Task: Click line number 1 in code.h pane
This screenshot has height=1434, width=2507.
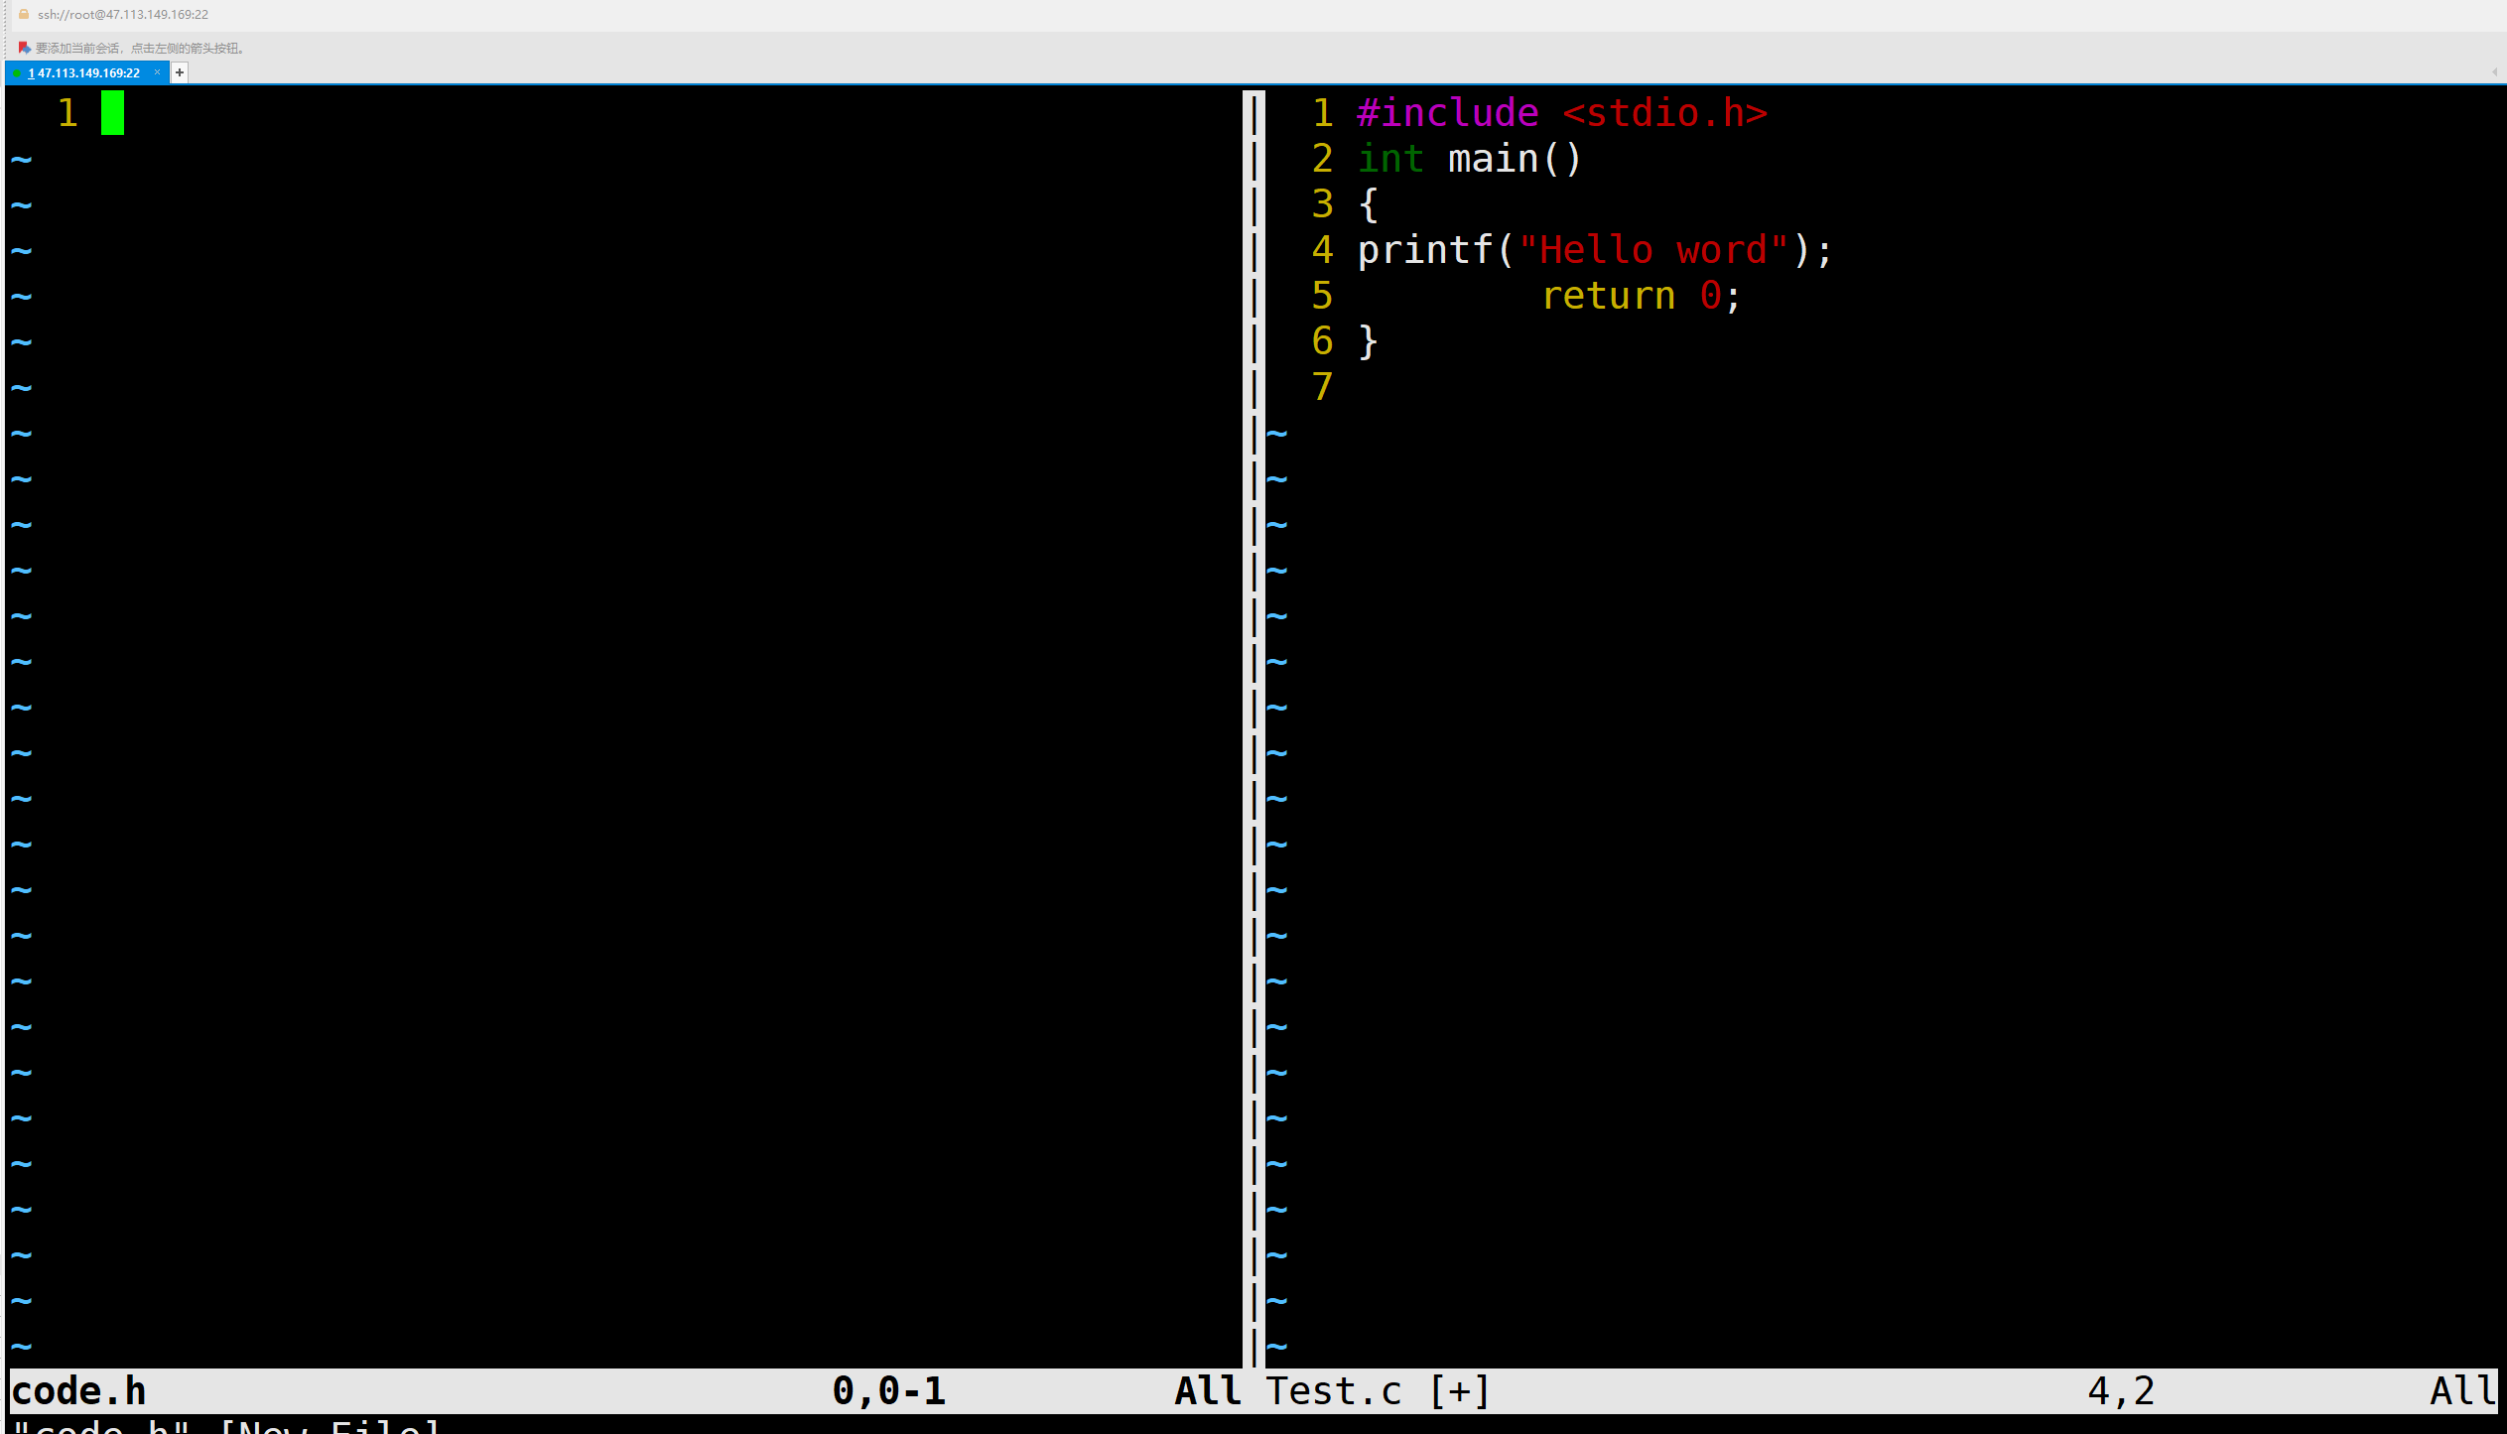Action: pos(67,113)
